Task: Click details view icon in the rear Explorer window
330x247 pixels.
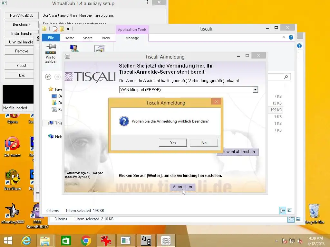Action: click(291, 219)
